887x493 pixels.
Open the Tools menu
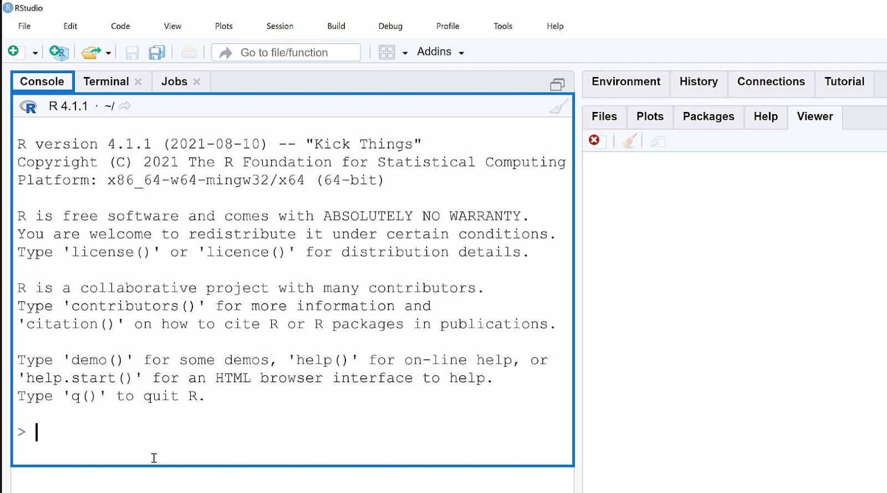(503, 26)
